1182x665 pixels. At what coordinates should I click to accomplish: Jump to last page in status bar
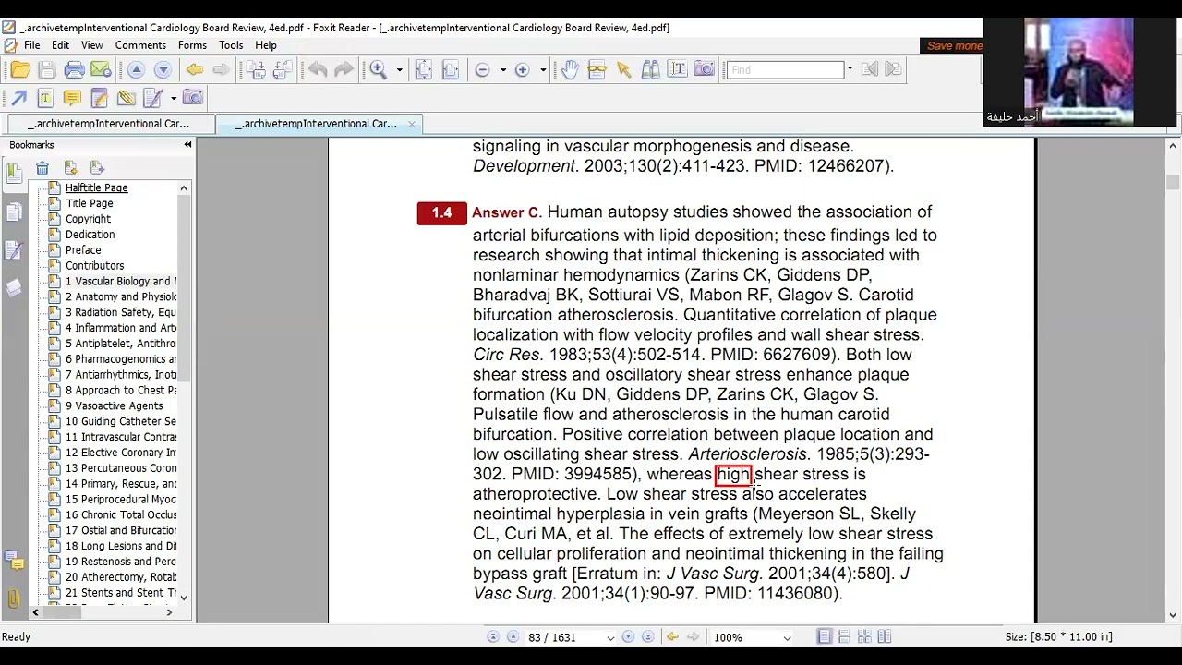tap(647, 637)
